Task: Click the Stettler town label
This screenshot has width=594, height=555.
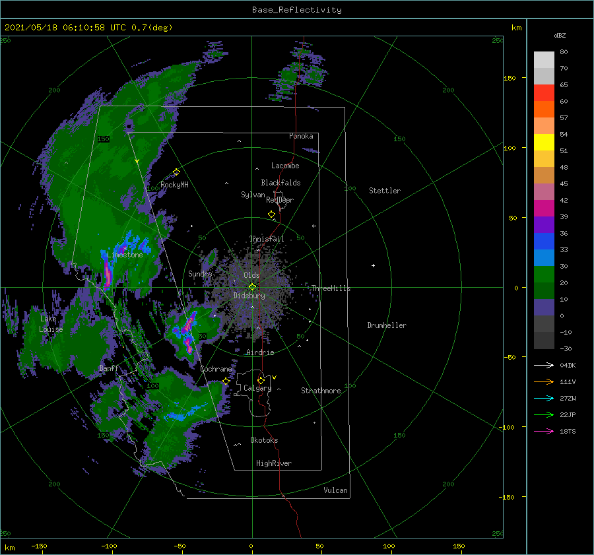Action: click(x=385, y=191)
